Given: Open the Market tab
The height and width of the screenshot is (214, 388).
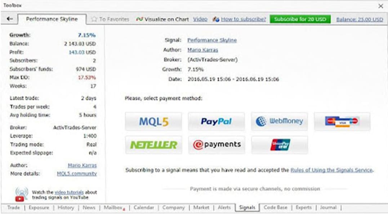Looking at the screenshot, I should pyautogui.click(x=201, y=207).
